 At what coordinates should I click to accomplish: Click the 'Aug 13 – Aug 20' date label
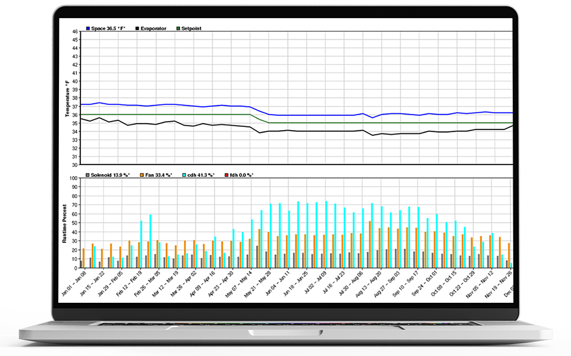point(369,284)
